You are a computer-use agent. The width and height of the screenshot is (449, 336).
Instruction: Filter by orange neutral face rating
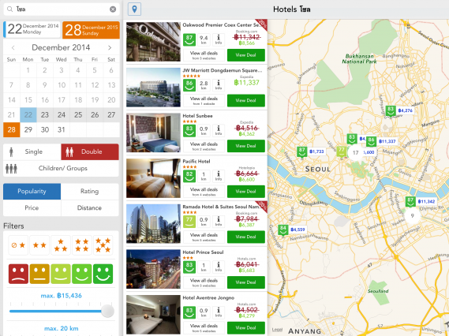[39, 274]
